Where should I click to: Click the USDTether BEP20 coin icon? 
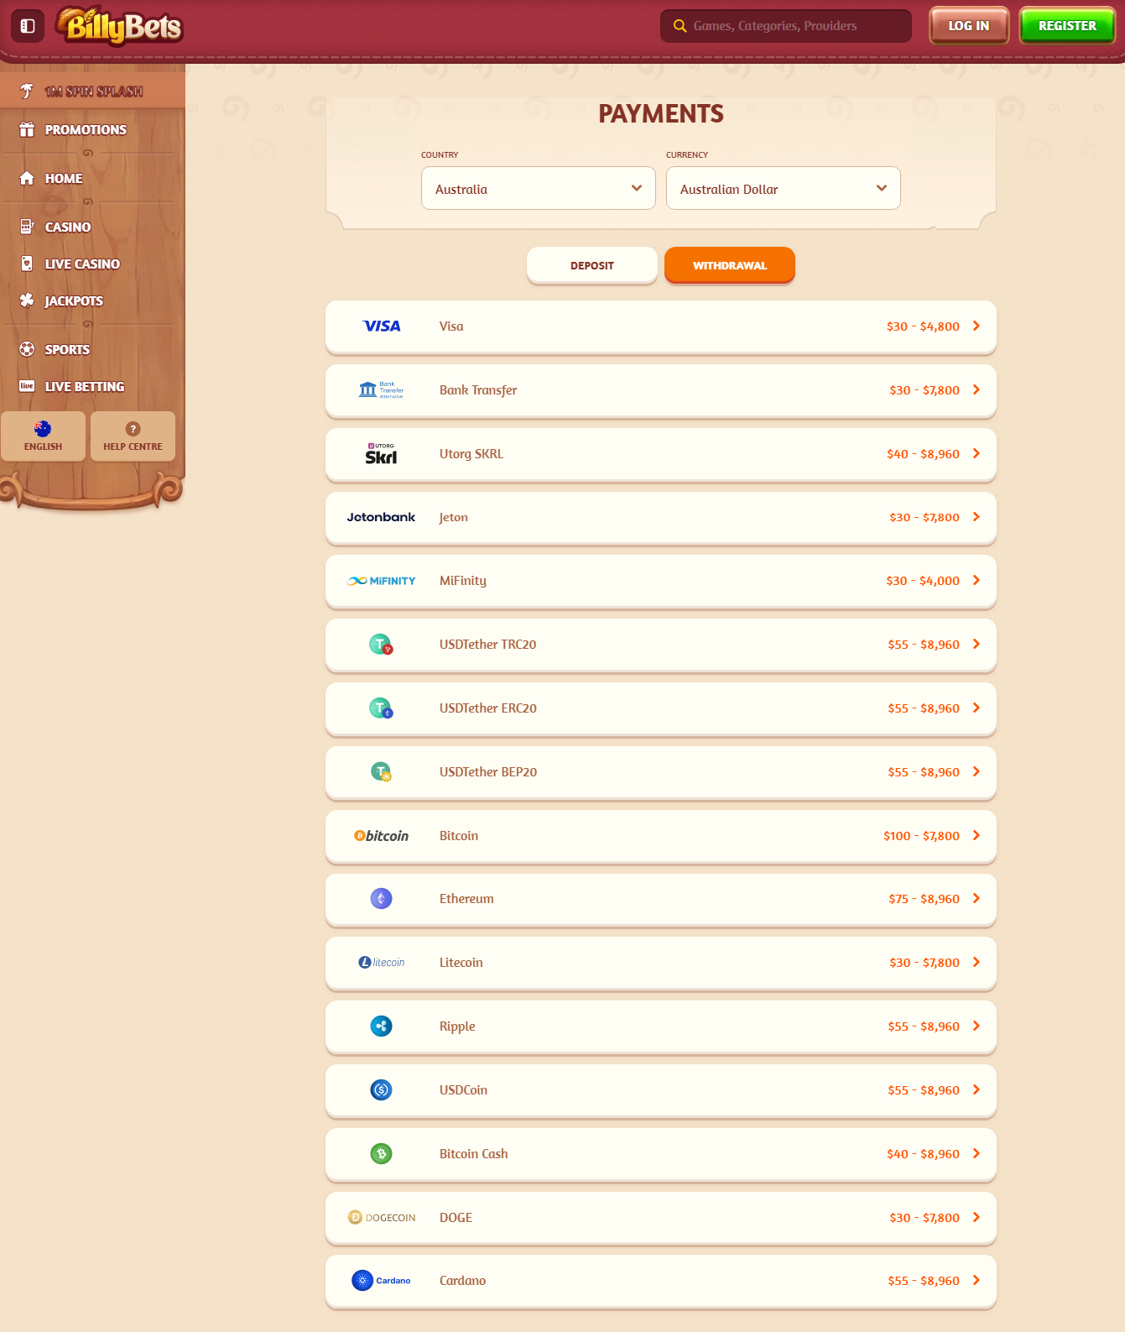click(382, 772)
